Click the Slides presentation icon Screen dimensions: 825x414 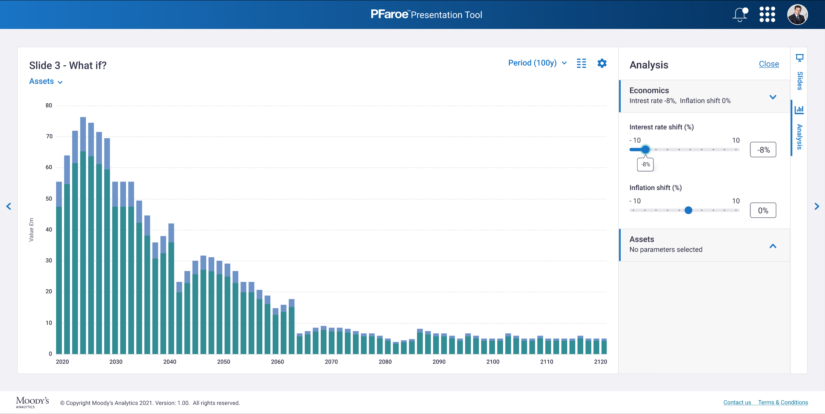coord(800,58)
